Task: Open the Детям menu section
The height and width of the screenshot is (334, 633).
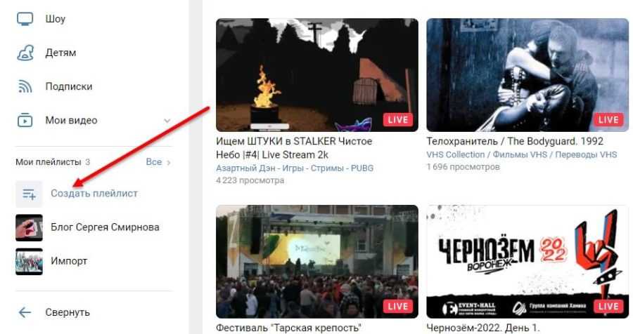Action: point(60,53)
